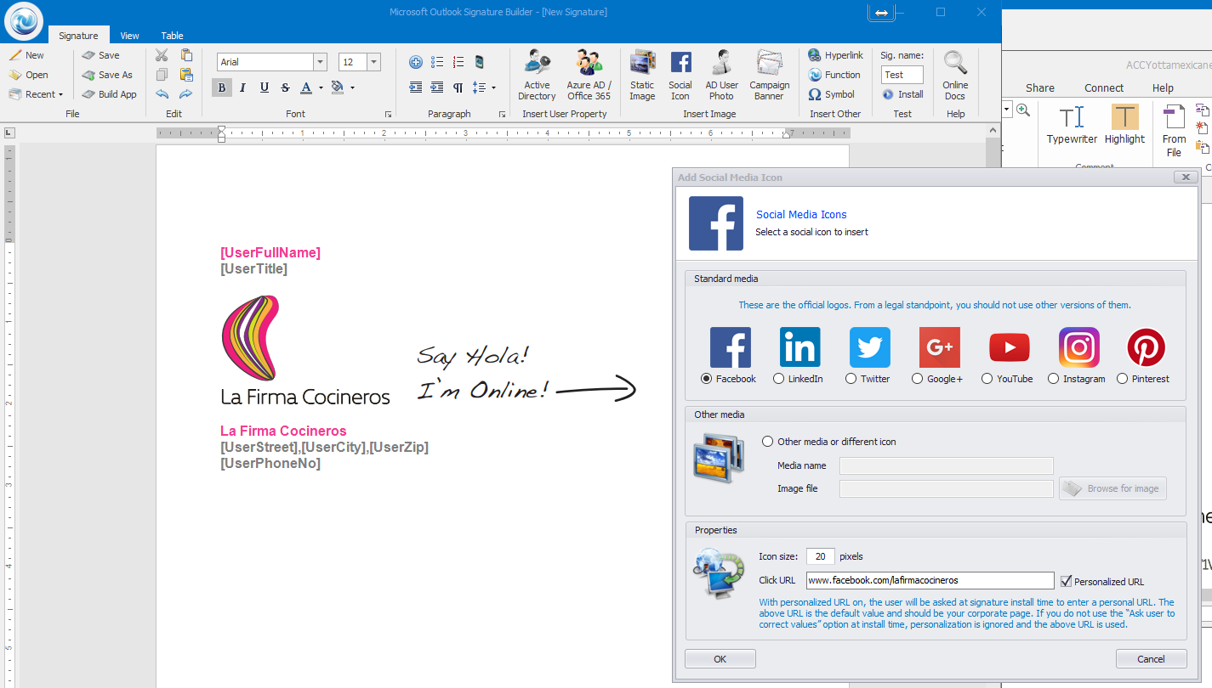The width and height of the screenshot is (1212, 688).
Task: Insert AD User Photo
Action: (x=721, y=76)
